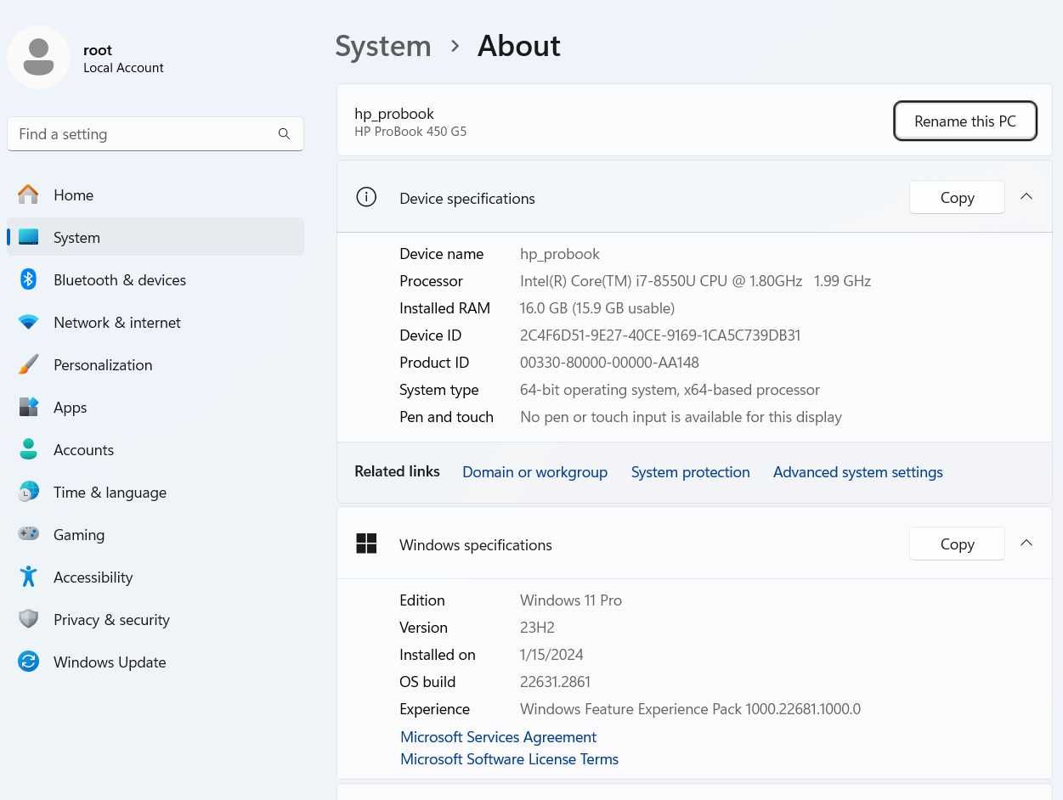This screenshot has height=800, width=1063.
Task: Click the processor value Intel Core i7-8550U
Action: click(695, 281)
